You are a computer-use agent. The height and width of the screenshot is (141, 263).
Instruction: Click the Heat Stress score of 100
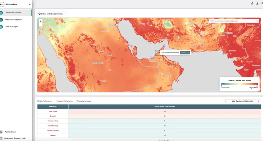(164, 111)
